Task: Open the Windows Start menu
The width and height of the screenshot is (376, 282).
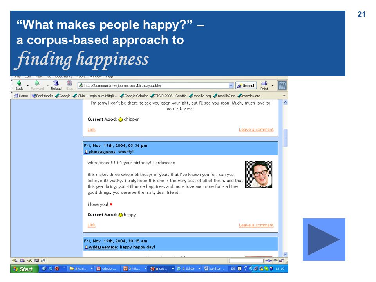Action: point(24,269)
